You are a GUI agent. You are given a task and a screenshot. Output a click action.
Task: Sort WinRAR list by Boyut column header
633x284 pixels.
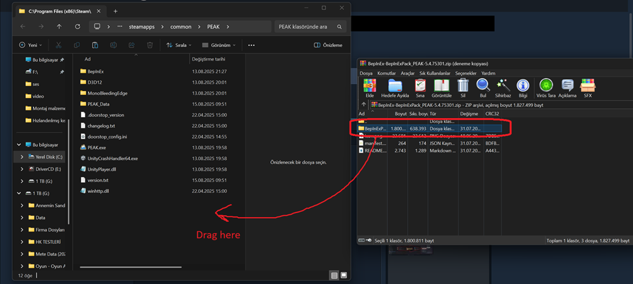point(398,114)
